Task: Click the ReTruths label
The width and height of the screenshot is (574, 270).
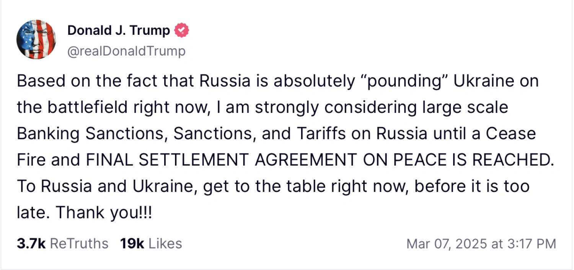Action: (x=79, y=243)
